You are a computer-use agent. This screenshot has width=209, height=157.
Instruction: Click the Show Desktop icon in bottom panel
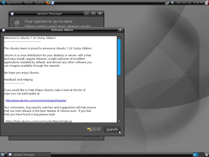click(3, 155)
